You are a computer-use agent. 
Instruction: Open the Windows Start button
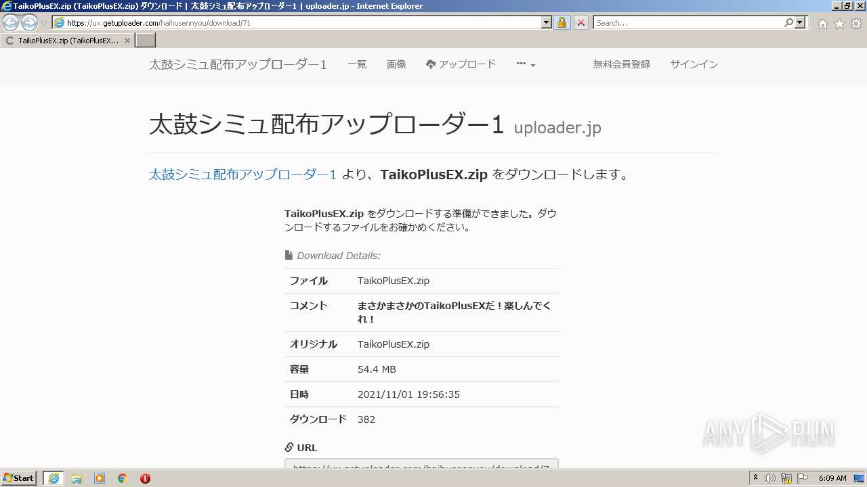19,478
